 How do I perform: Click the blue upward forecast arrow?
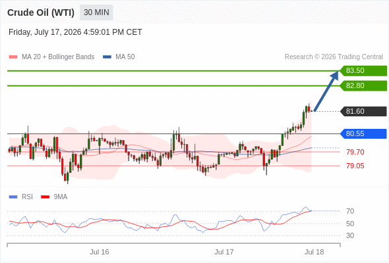click(x=326, y=91)
